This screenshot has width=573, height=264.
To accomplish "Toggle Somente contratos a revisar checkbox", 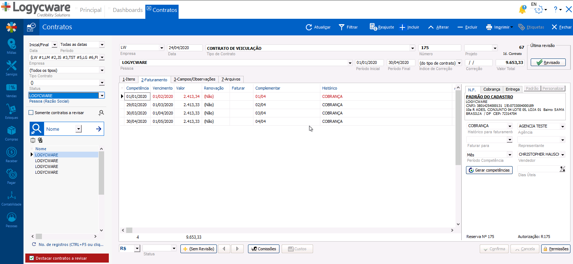I will 31,113.
